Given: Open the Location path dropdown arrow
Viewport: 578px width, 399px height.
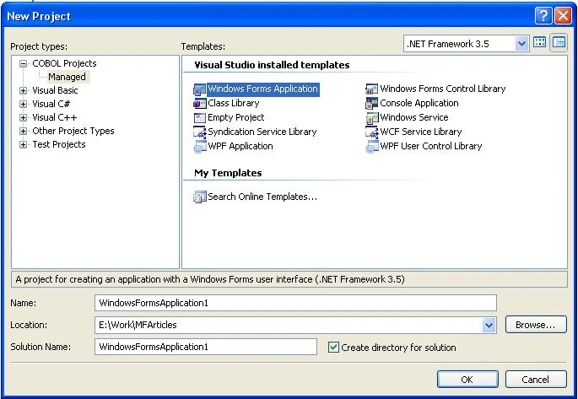Looking at the screenshot, I should pos(489,325).
